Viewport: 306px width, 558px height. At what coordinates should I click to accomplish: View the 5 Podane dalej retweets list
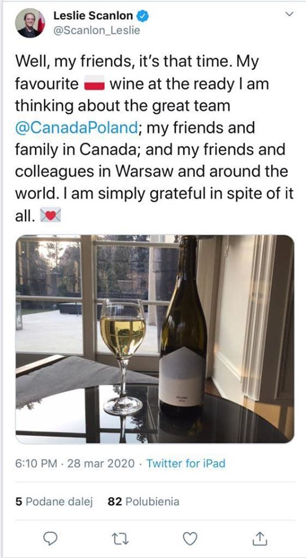[x=54, y=502]
